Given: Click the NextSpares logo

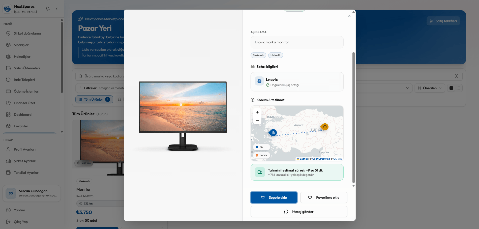Looking at the screenshot, I should pyautogui.click(x=7, y=9).
